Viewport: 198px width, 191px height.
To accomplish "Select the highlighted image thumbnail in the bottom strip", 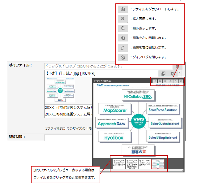I will [158, 164].
